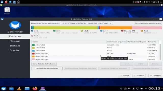This screenshot has width=163, height=91.
Task: Click the sda4 legend entry
Action: (x=109, y=32)
